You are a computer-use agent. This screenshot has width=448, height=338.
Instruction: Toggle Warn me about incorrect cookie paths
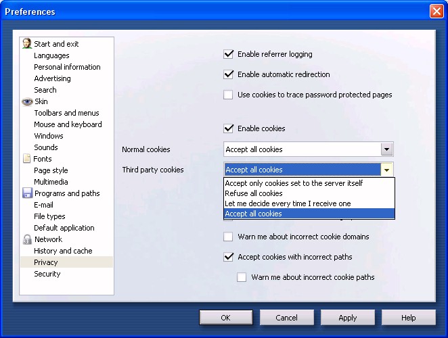coord(242,277)
